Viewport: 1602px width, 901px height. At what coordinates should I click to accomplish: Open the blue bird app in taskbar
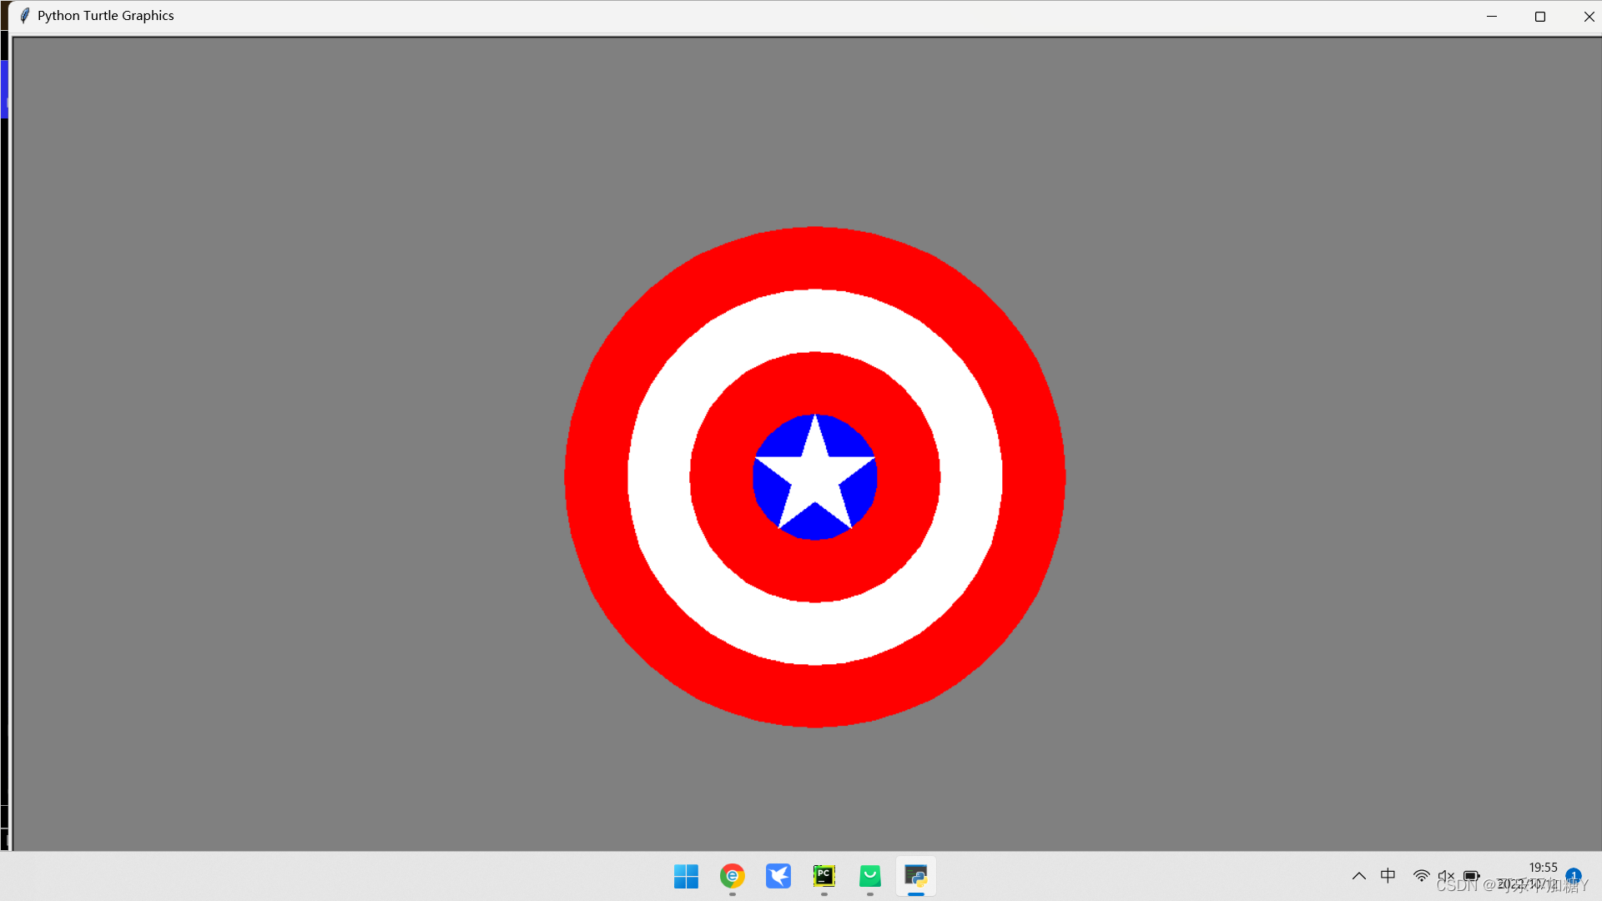tap(778, 876)
